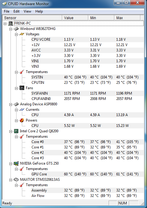Collapse the Analog Device ASP0800 node
This screenshot has width=147, height=208.
point(10,104)
